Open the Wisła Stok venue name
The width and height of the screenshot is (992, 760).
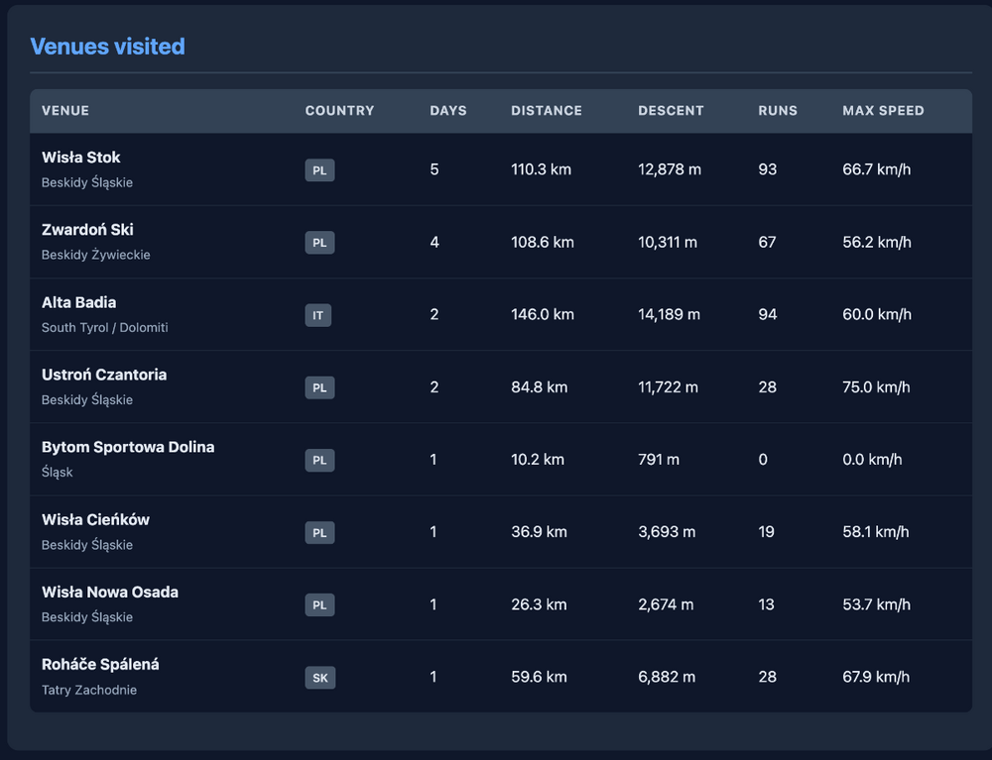(x=81, y=158)
